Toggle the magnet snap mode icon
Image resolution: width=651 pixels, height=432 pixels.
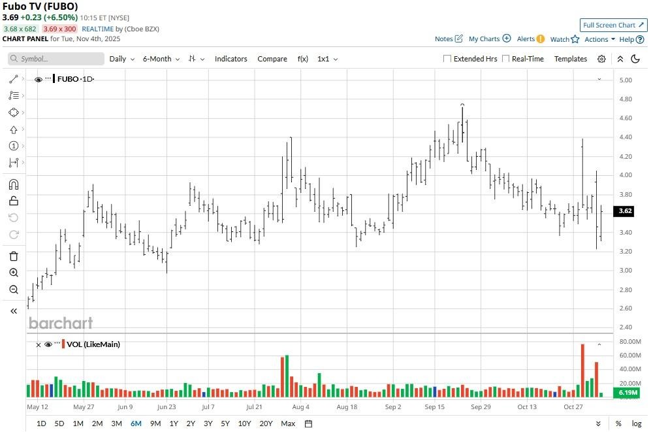[x=13, y=184]
